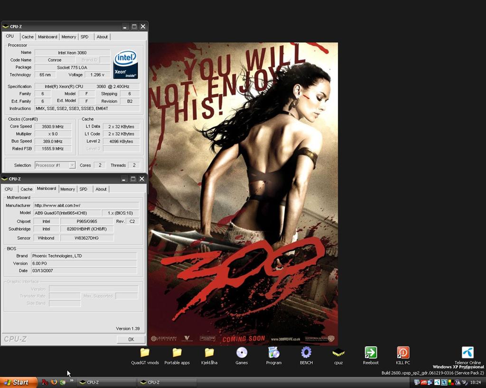Click the red PC quick launch icon
The image size is (486, 388).
pos(45,382)
